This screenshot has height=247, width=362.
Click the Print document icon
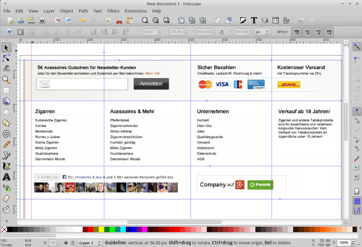click(x=42, y=21)
